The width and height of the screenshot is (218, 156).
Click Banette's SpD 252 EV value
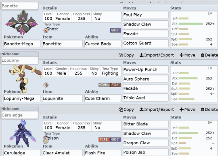209,39
